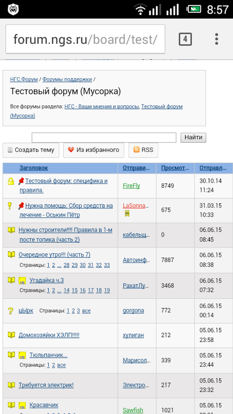Open author profile Автоинф...
Viewport: 233px width, 414px height.
tap(136, 260)
